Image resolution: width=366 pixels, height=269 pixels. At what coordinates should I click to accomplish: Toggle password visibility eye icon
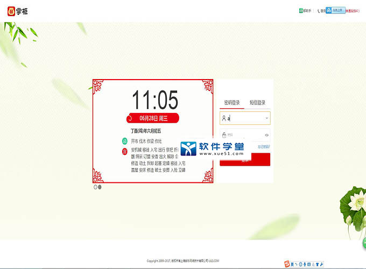coord(266,135)
